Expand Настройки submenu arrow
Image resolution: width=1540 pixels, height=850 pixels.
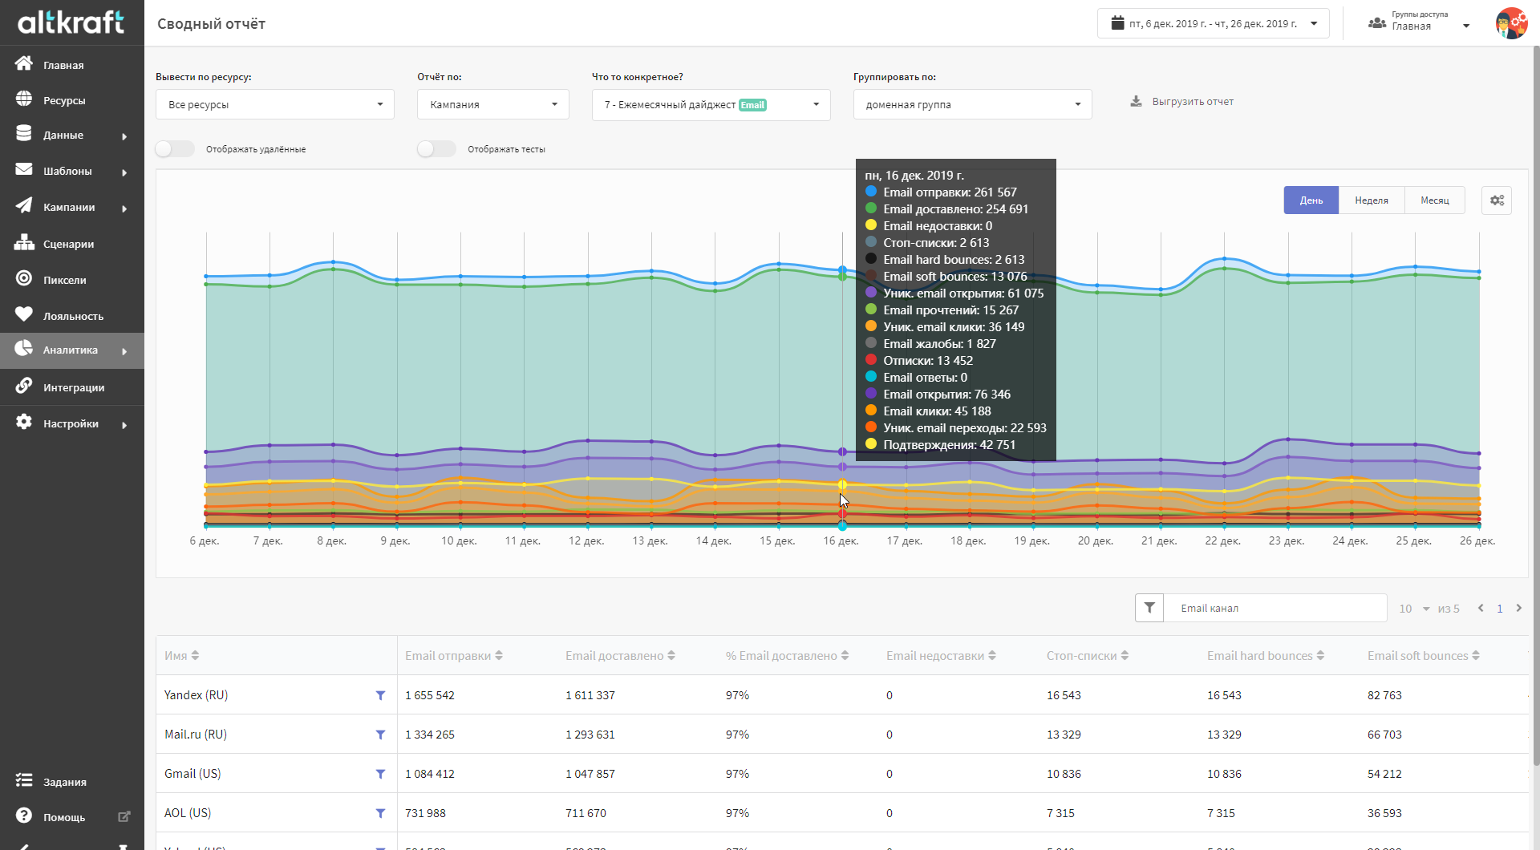click(x=124, y=425)
